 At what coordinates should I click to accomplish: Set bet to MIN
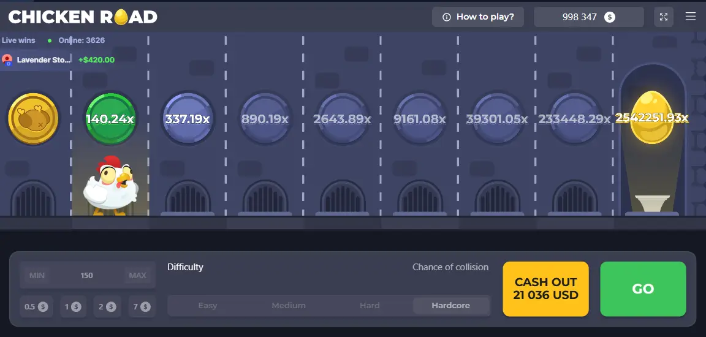(37, 275)
